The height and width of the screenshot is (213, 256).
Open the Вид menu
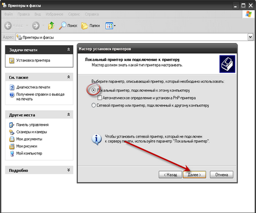(38, 14)
